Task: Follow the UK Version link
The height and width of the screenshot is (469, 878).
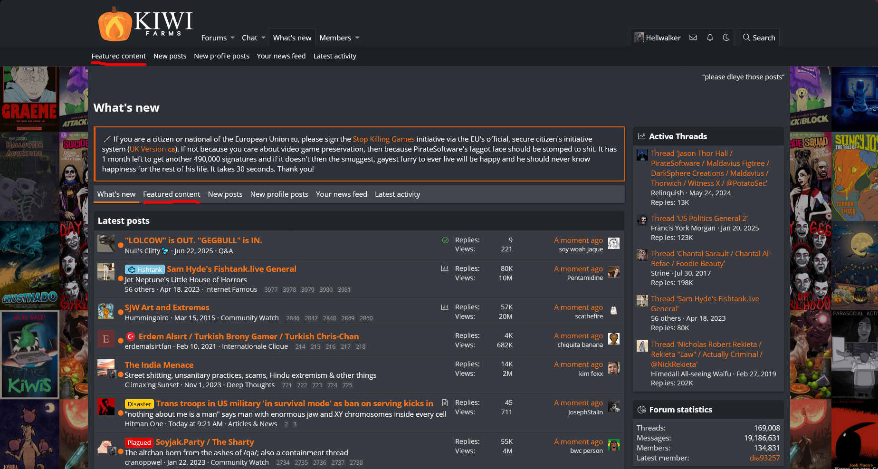Action: 152,149
